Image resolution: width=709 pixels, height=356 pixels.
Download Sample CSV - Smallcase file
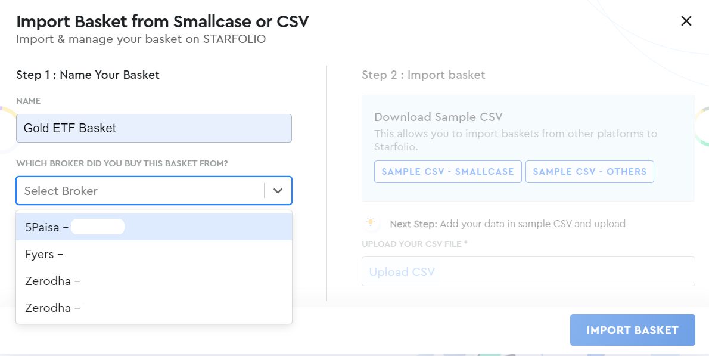click(447, 172)
